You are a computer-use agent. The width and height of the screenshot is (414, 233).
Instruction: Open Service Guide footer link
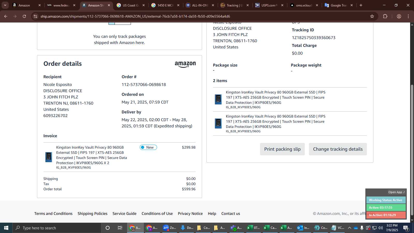point(124,214)
